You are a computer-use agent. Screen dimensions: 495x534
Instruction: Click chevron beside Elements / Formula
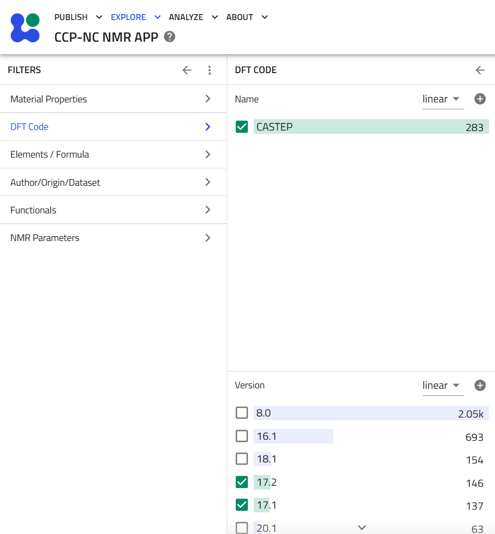coord(208,154)
